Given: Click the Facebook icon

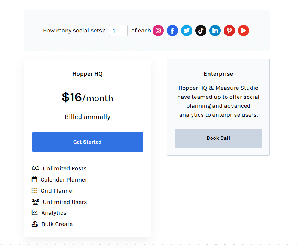Looking at the screenshot, I should coord(172,31).
